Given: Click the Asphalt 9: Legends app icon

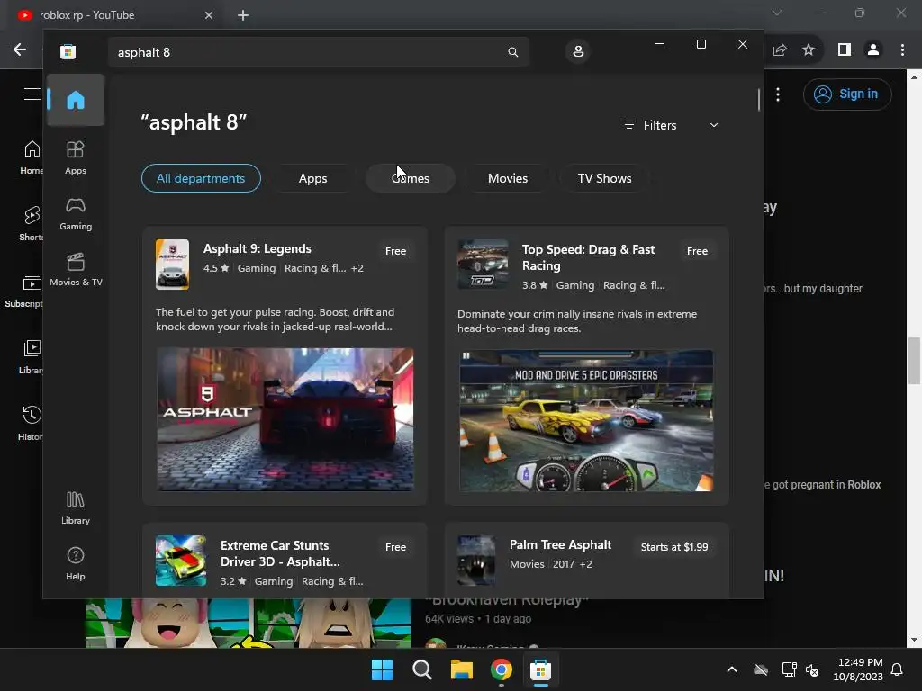Looking at the screenshot, I should click(x=172, y=265).
